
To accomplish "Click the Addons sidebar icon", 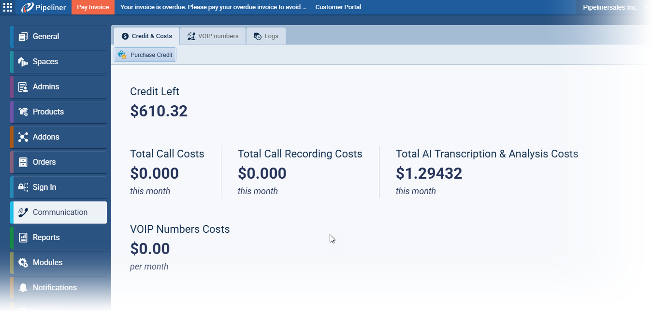I will click(x=23, y=137).
